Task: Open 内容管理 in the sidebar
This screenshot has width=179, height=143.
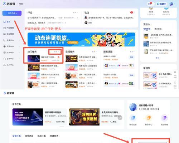Action: click(x=9, y=28)
